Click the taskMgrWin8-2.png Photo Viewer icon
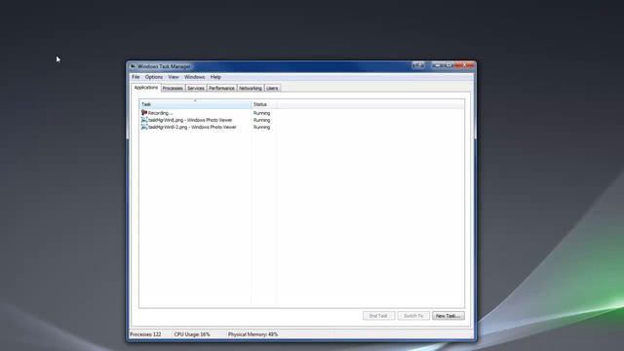The height and width of the screenshot is (351, 624). point(144,127)
